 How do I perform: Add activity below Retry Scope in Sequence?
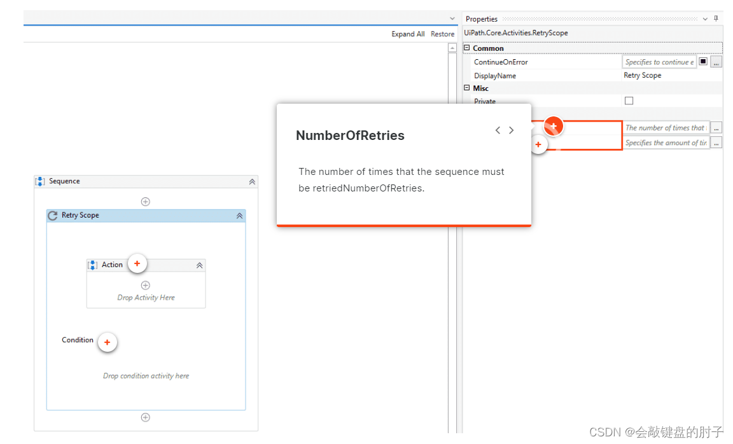point(145,417)
